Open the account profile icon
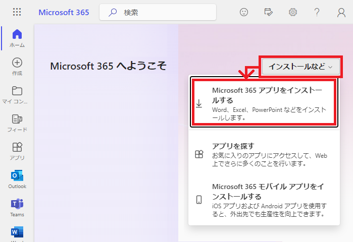This screenshot has height=242, width=353. coord(341,13)
